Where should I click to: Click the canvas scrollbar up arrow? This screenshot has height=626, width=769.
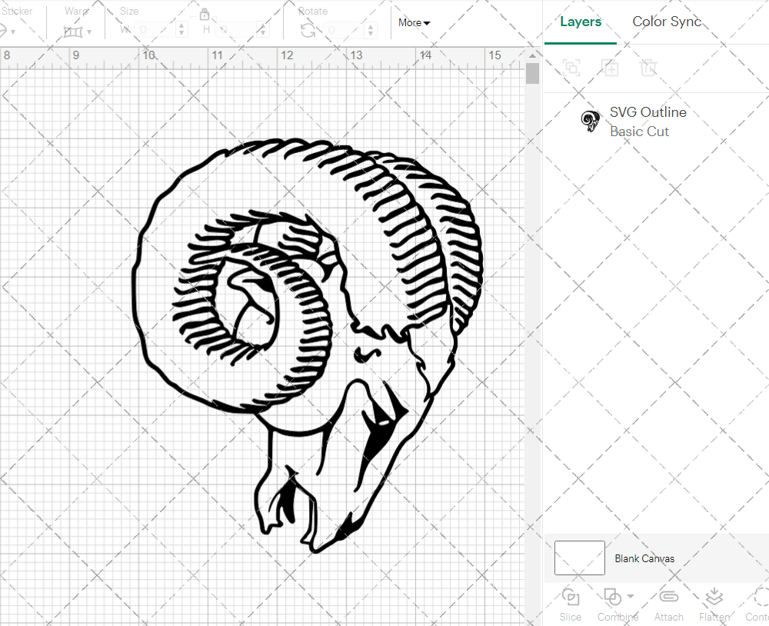click(x=533, y=55)
